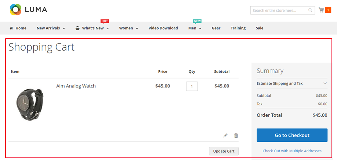Open the New Arrivals dropdown menu
This screenshot has height=160, width=337.
click(51, 28)
